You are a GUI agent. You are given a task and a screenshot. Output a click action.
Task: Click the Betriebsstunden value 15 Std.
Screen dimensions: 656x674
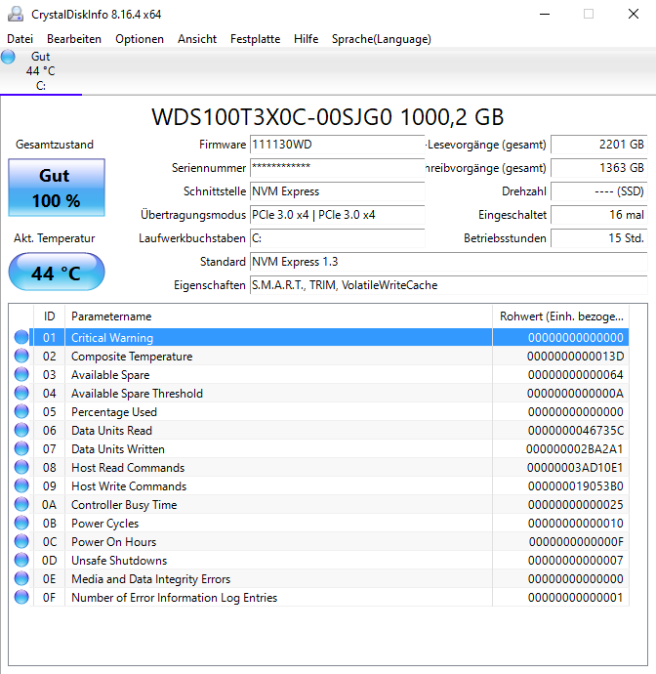click(598, 238)
